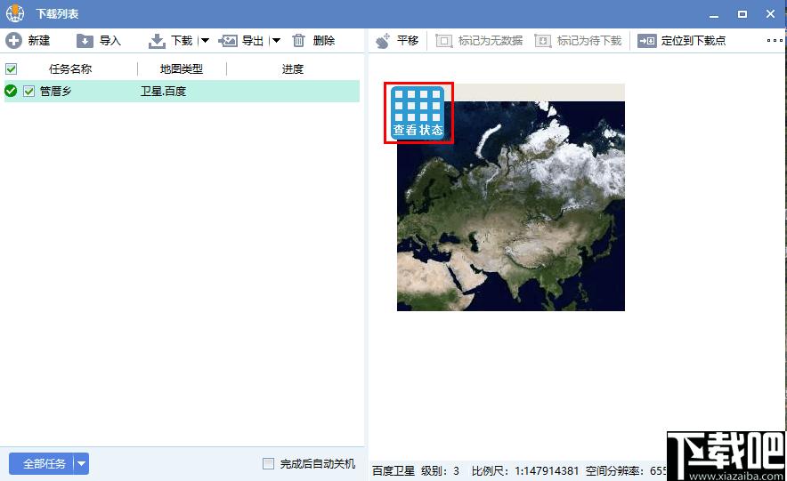Click the 导入 text label
787x481 pixels.
110,41
